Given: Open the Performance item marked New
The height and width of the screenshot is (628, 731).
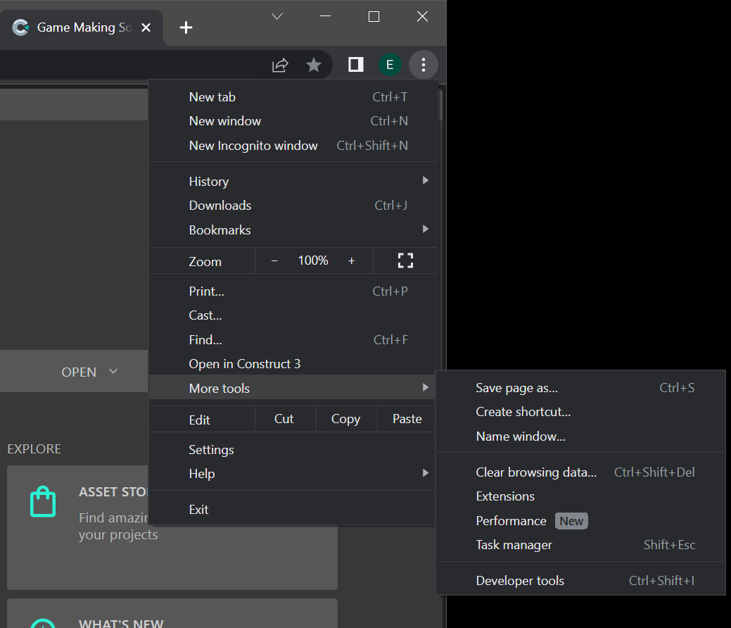Looking at the screenshot, I should point(581,521).
